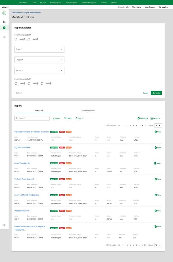Switch to the Output Generator tab
Viewport: 173px width, 262px height.
point(88,111)
